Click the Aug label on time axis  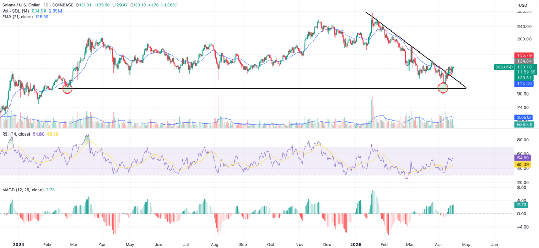pyautogui.click(x=214, y=244)
